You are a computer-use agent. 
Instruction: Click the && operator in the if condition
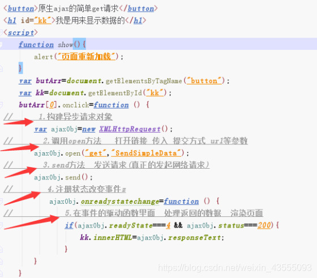(178, 225)
